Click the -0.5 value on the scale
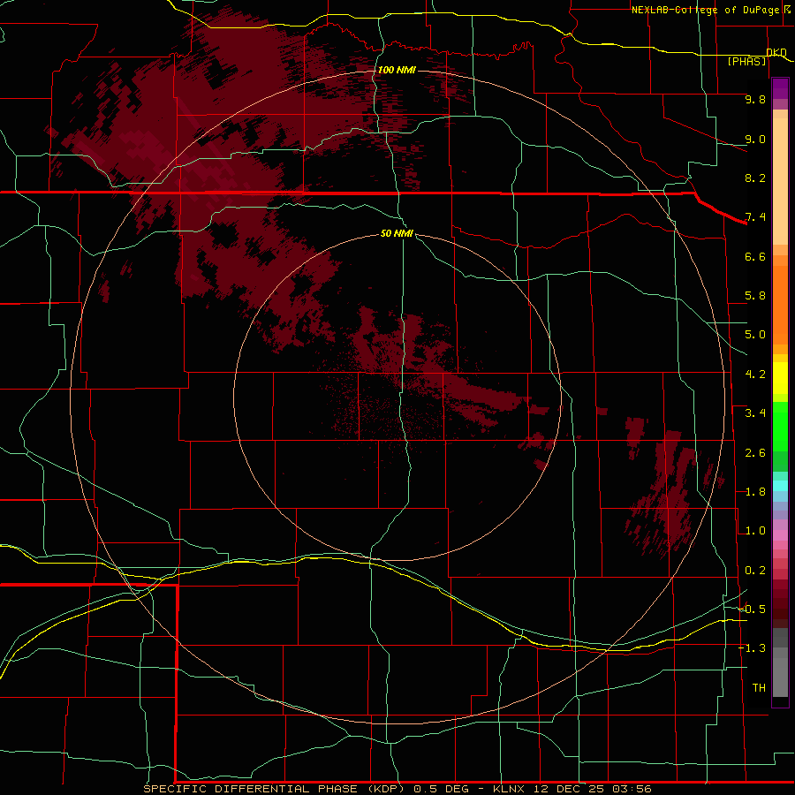Image resolution: width=795 pixels, height=795 pixels. [x=752, y=609]
